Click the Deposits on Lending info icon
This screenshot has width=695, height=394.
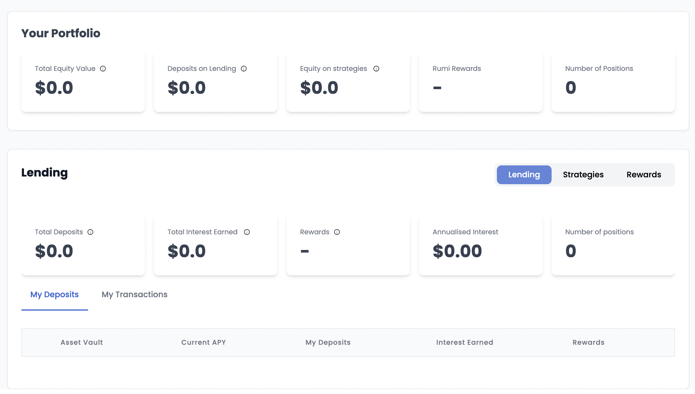(244, 69)
